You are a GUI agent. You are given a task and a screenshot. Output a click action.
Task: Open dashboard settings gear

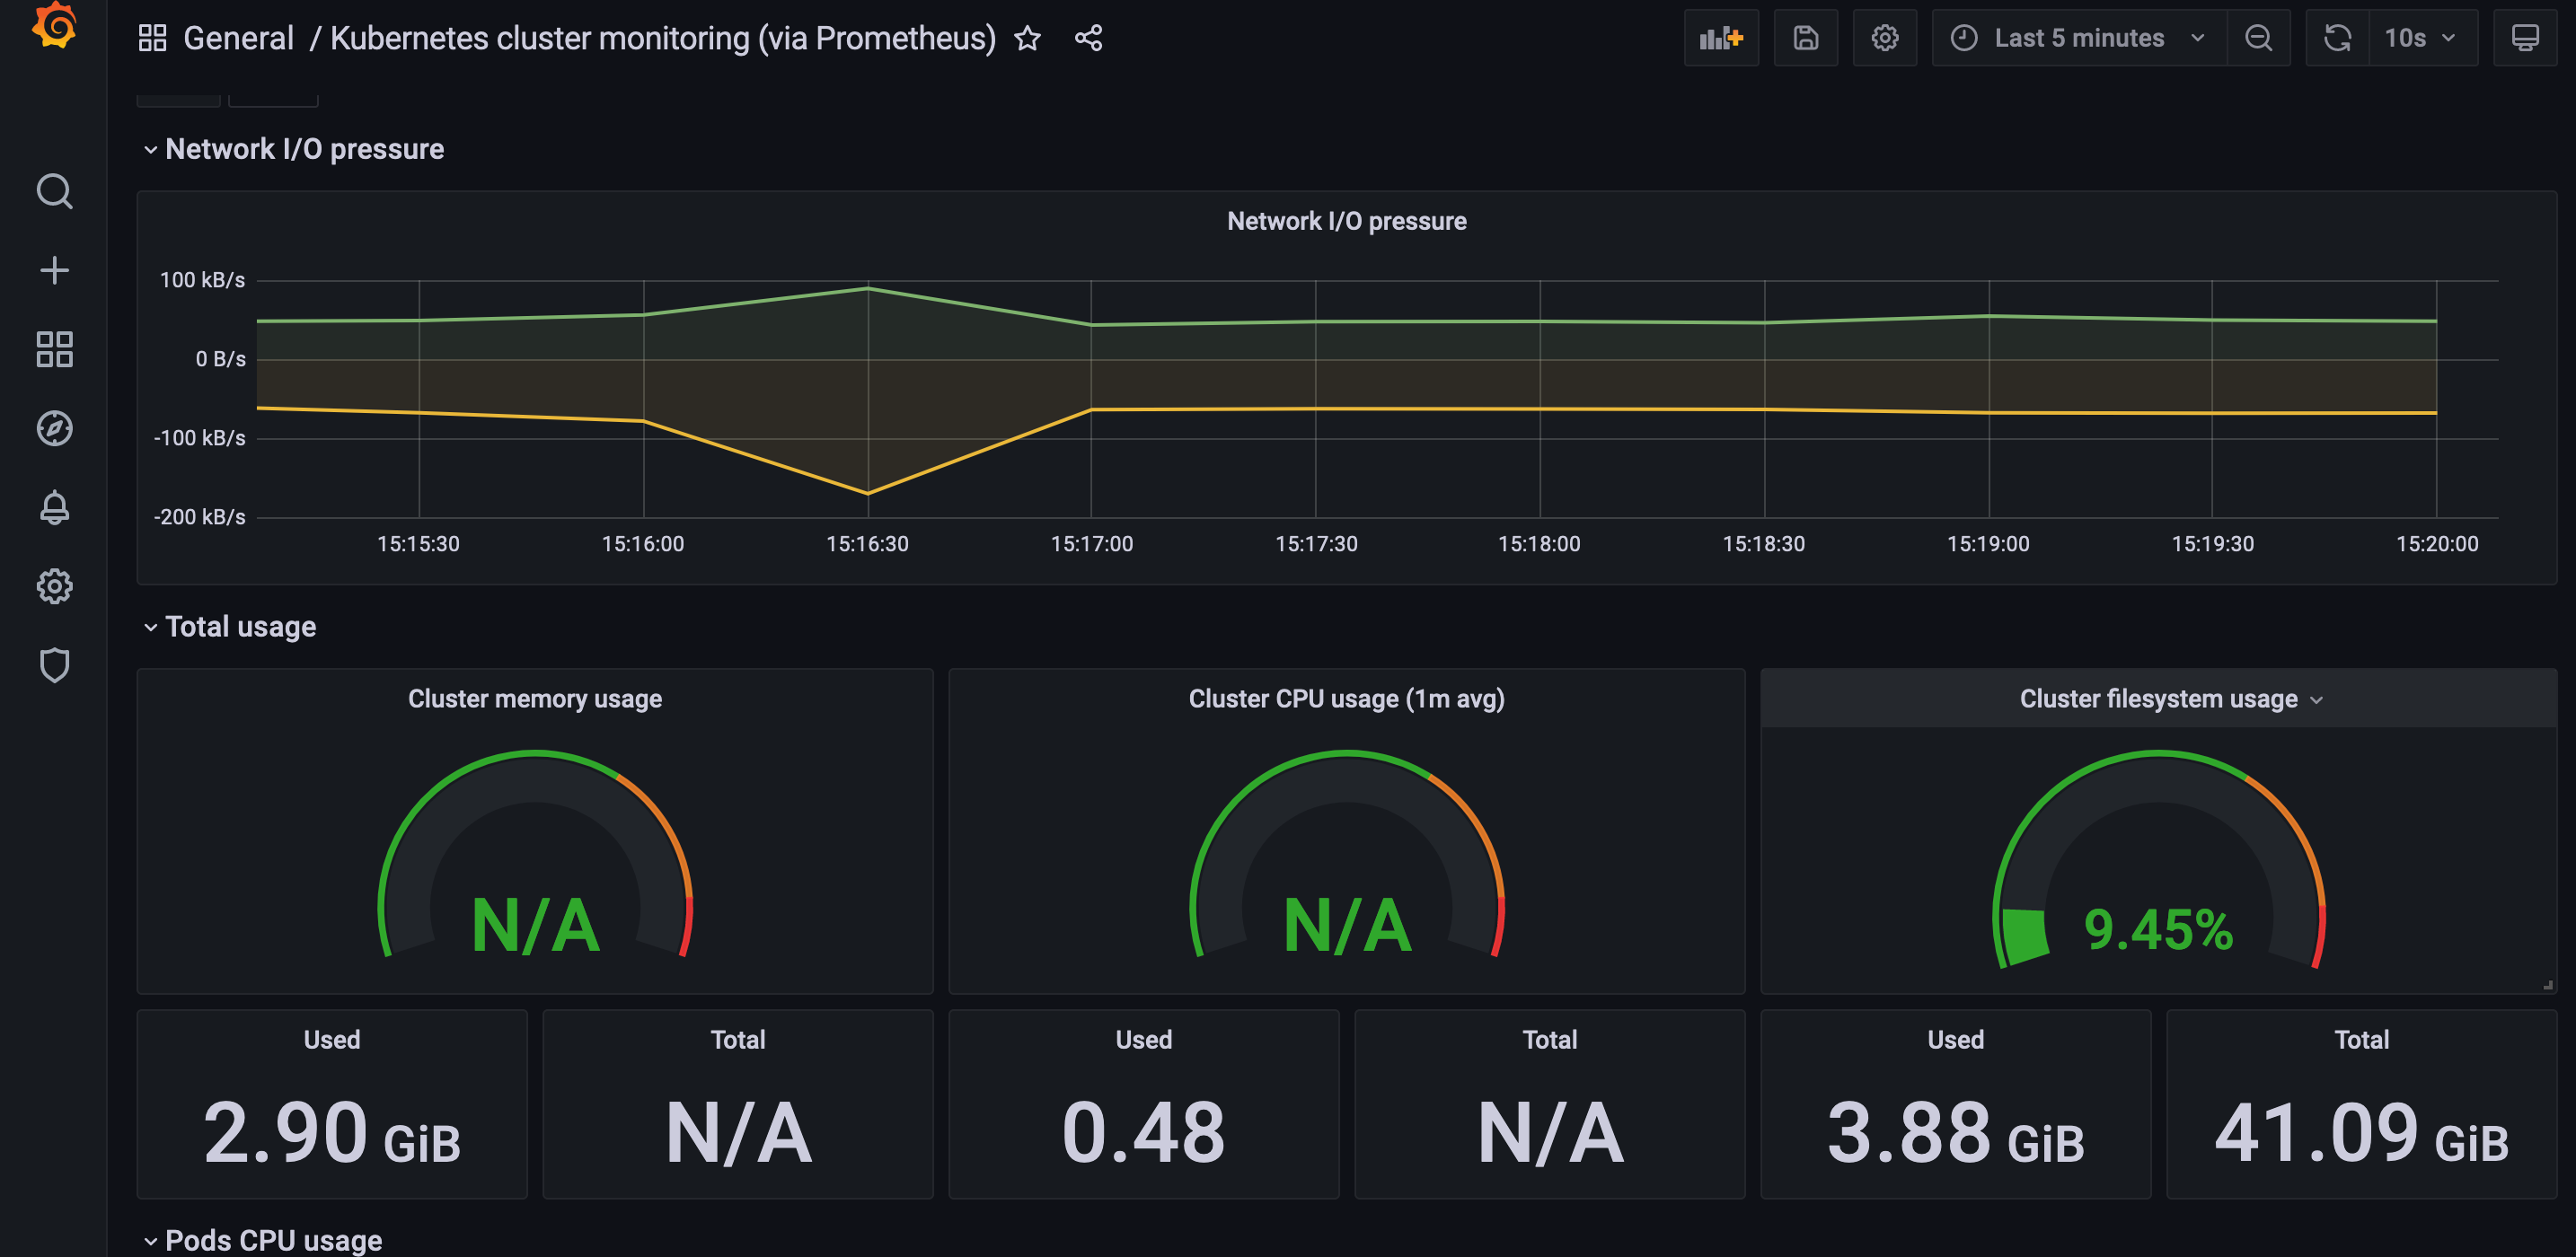click(1885, 38)
